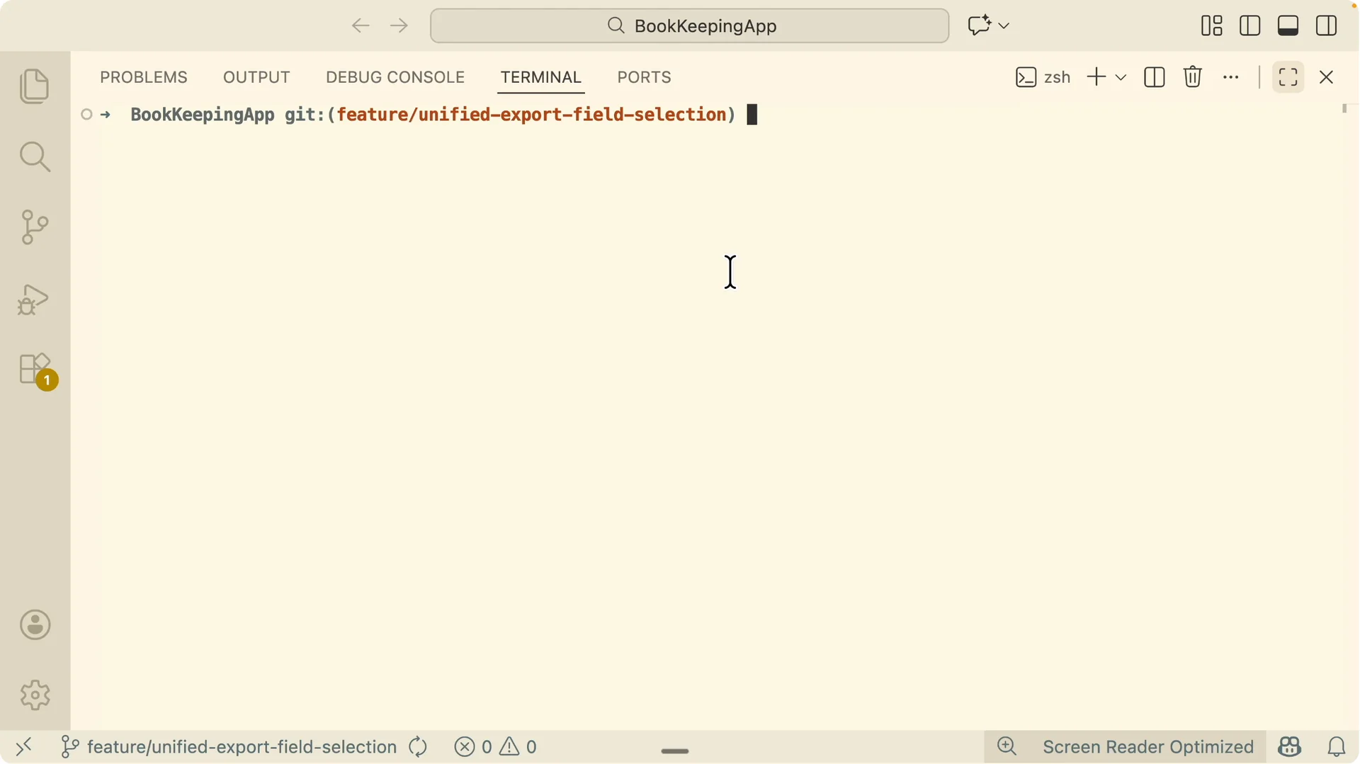Open the Copilot status icon
Viewport: 1360px width, 764px height.
(x=1290, y=747)
